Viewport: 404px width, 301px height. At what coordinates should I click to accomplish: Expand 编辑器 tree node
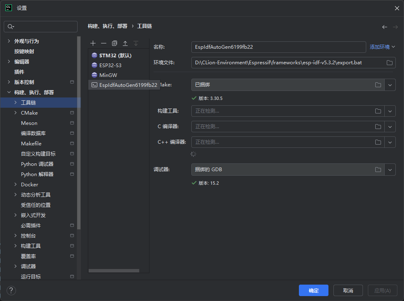9,61
